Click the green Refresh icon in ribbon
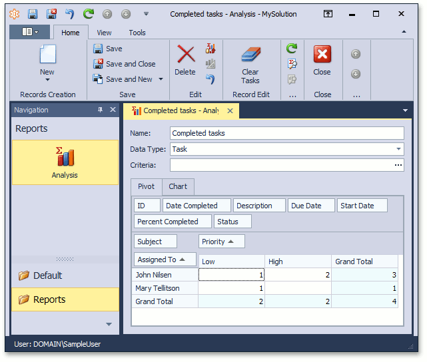The height and width of the screenshot is (362, 427). pos(292,49)
